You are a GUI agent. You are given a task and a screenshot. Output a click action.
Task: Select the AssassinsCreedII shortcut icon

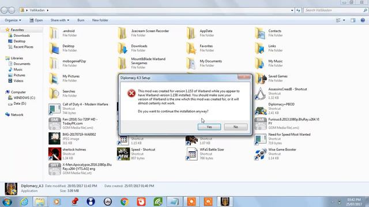point(260,93)
